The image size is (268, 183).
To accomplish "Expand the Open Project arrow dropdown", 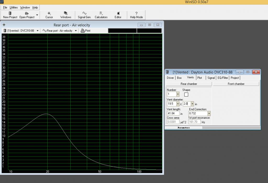I will (37, 15).
